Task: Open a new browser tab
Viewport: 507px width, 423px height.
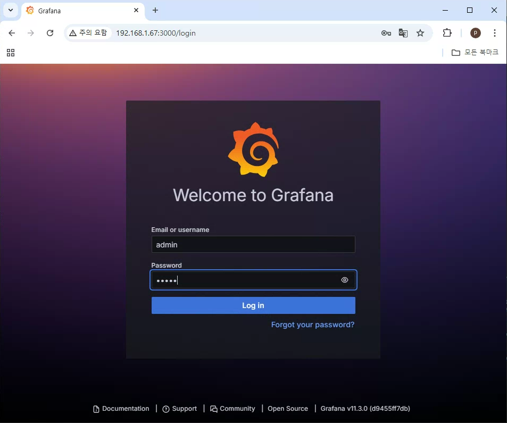Action: pos(155,10)
